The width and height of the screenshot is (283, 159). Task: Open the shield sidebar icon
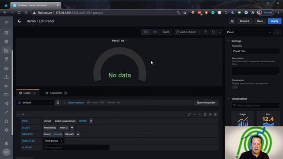click(x=7, y=42)
